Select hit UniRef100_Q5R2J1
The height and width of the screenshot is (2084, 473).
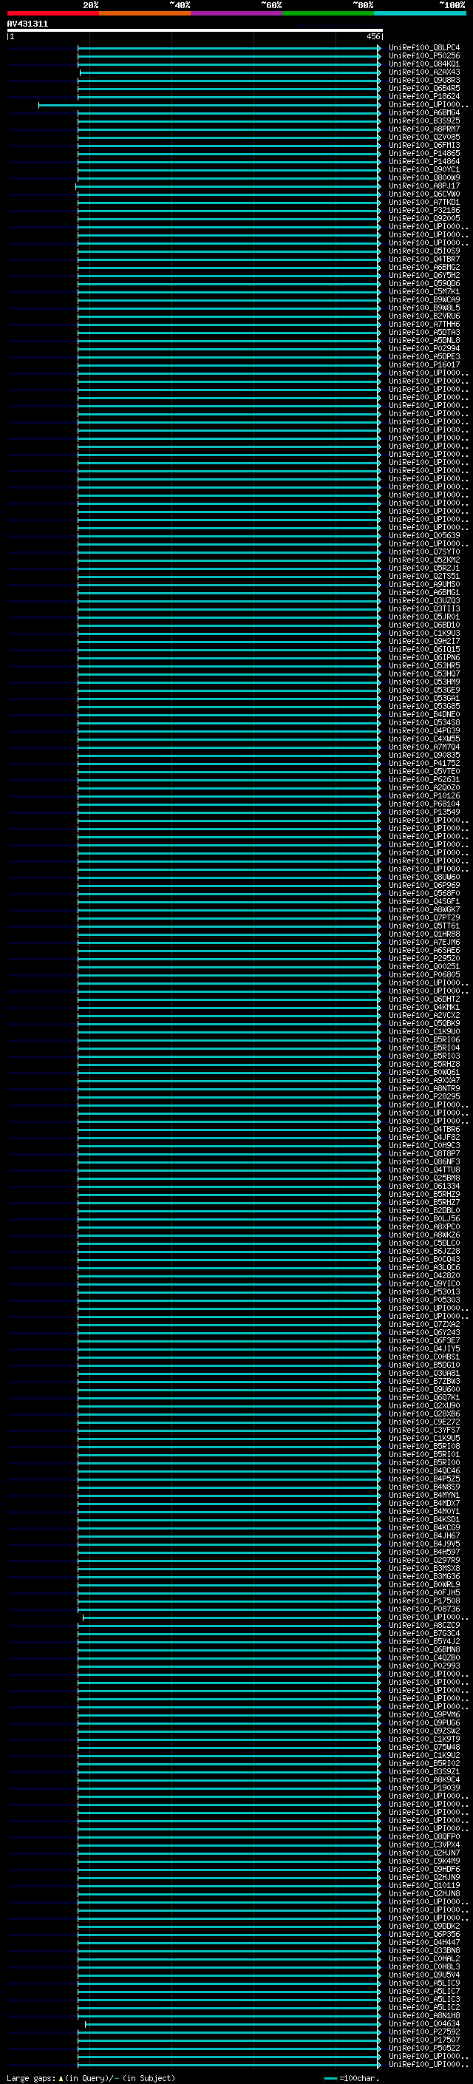(x=424, y=568)
